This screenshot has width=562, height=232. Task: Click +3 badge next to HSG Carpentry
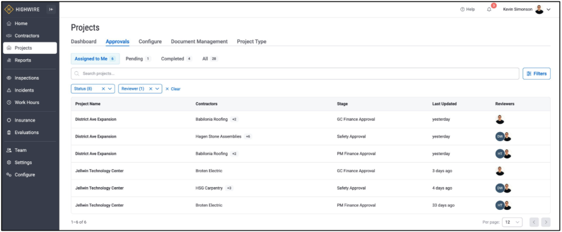pos(229,188)
